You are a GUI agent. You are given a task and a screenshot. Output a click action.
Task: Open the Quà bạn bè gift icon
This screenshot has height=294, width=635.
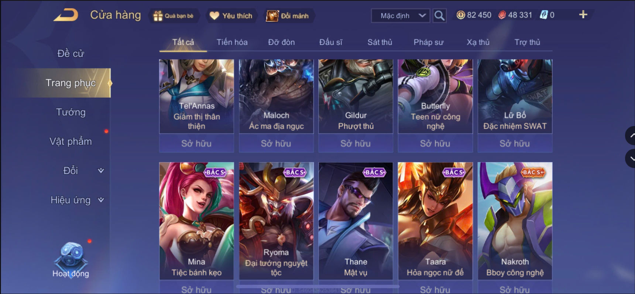click(158, 16)
